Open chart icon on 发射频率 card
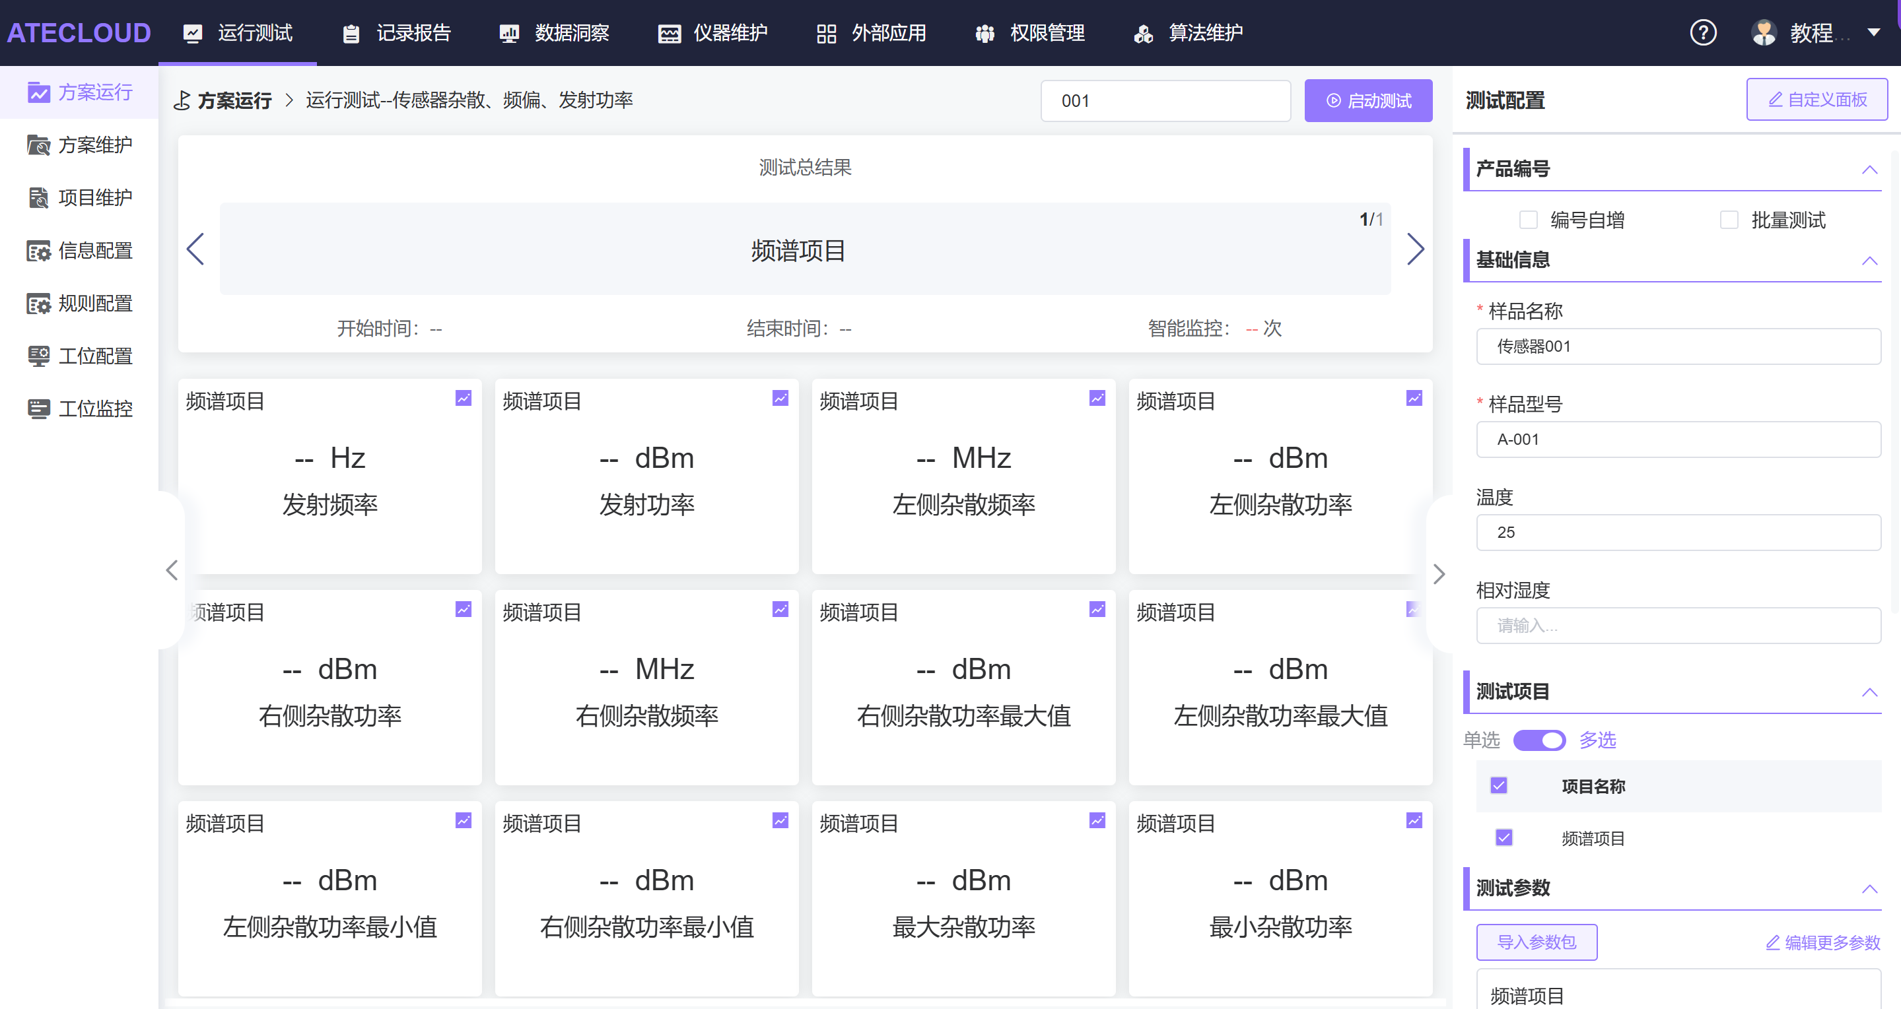Viewport: 1901px width, 1009px height. pyautogui.click(x=463, y=399)
